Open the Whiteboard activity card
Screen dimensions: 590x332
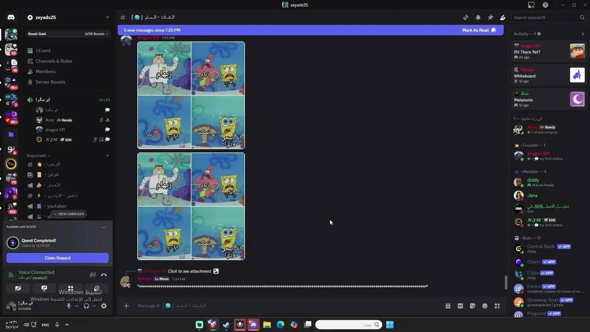click(549, 75)
